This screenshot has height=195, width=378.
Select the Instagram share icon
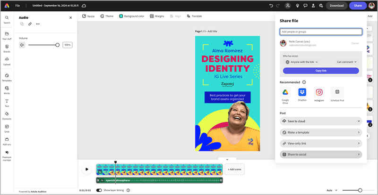pyautogui.click(x=319, y=92)
